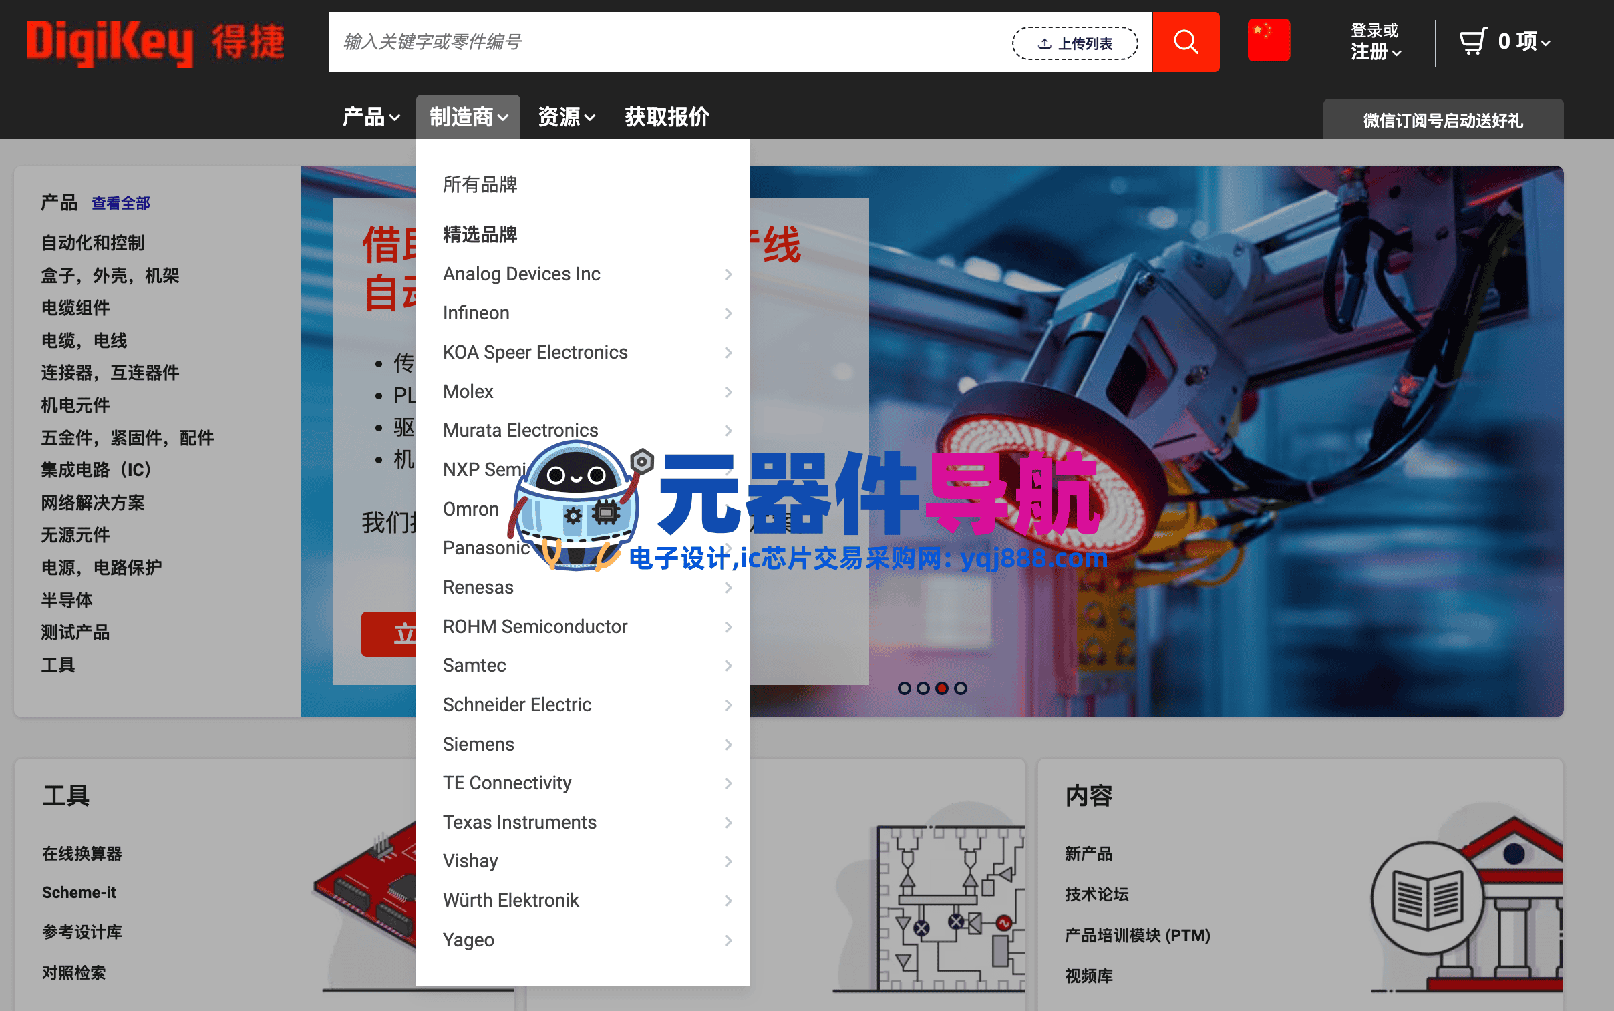Screen dimensions: 1614x1011
Task: Open the shopping cart icon
Action: (1472, 41)
